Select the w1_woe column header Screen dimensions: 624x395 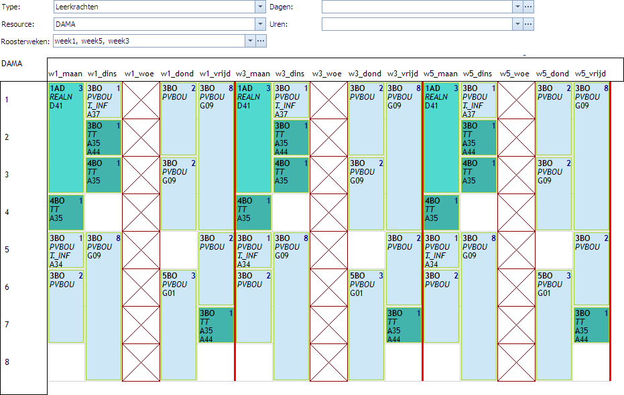click(139, 74)
